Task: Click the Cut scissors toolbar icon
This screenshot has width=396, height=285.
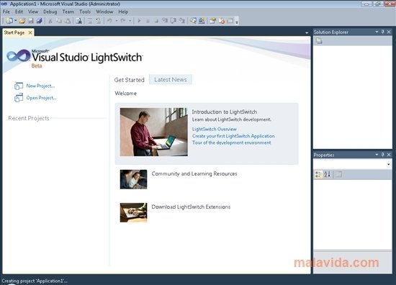Action: pyautogui.click(x=50, y=21)
